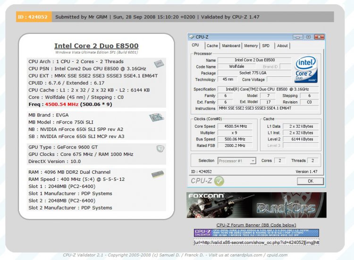354x260 pixels.
Task: Click the RAM 4096 MB DDR2 Dual Channel line
Action: pos(69,172)
